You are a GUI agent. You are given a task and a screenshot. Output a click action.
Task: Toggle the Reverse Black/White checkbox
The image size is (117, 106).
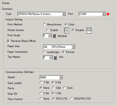(x=9, y=41)
